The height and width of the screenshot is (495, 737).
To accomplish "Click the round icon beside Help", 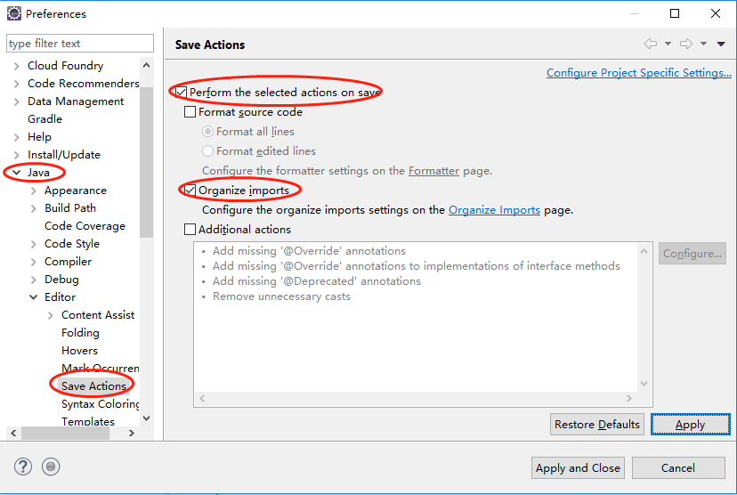I will pos(51,467).
